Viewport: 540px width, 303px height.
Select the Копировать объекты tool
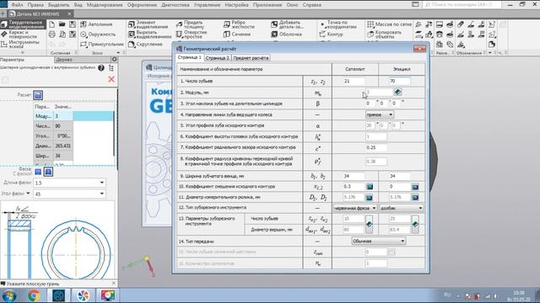point(385,35)
